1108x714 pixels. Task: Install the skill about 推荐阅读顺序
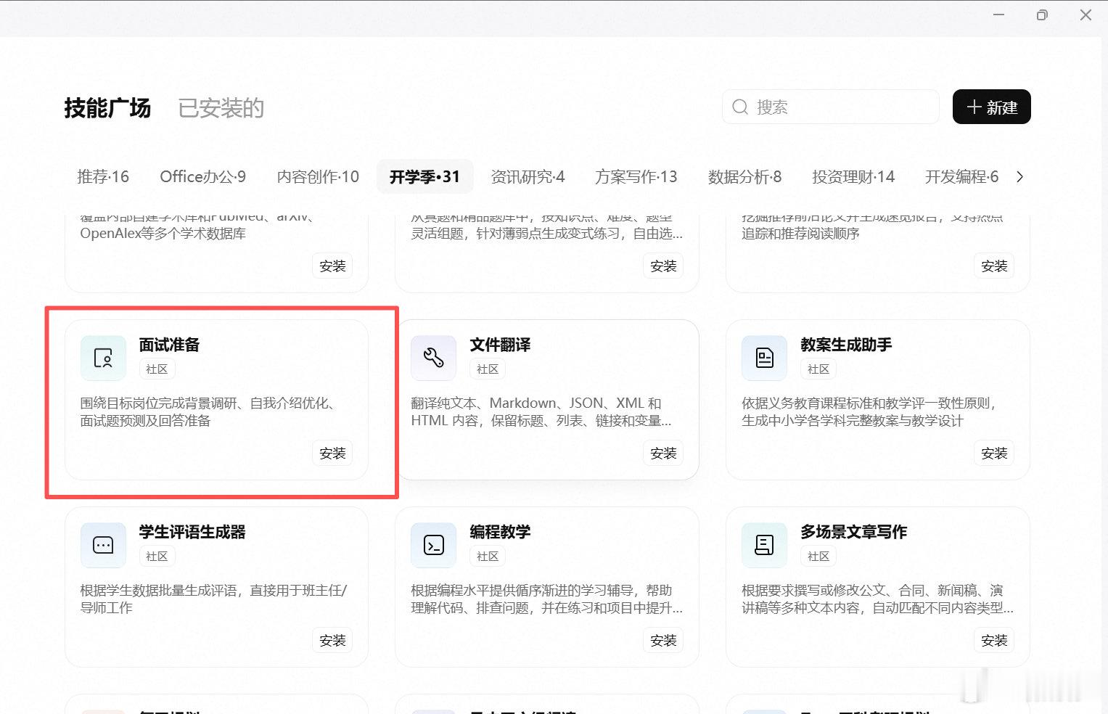coord(994,266)
